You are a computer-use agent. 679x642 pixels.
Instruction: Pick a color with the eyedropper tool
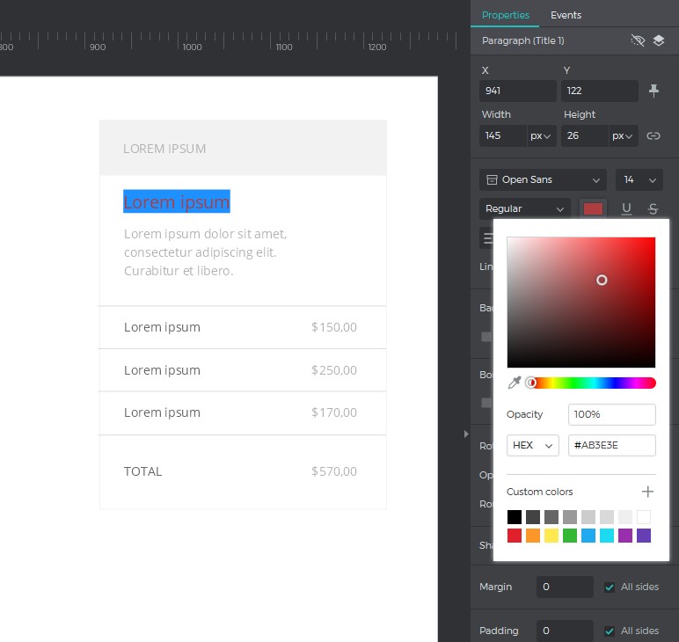(x=515, y=383)
